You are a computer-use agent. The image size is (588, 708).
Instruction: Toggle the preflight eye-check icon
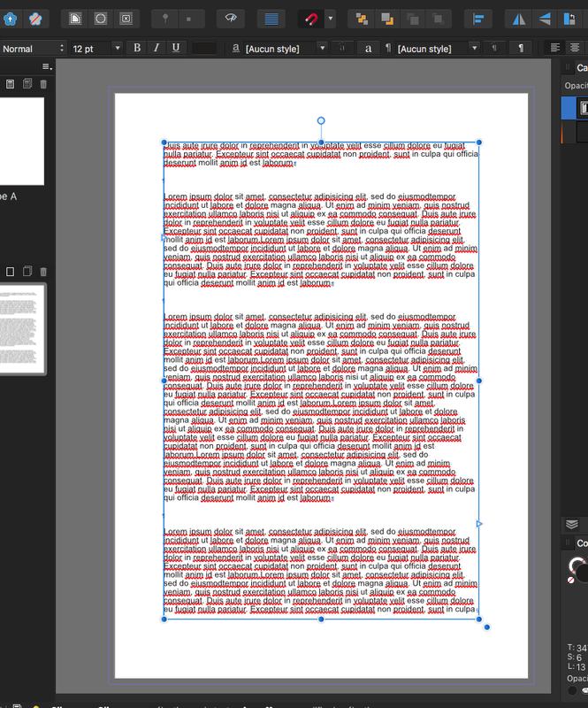tap(231, 19)
